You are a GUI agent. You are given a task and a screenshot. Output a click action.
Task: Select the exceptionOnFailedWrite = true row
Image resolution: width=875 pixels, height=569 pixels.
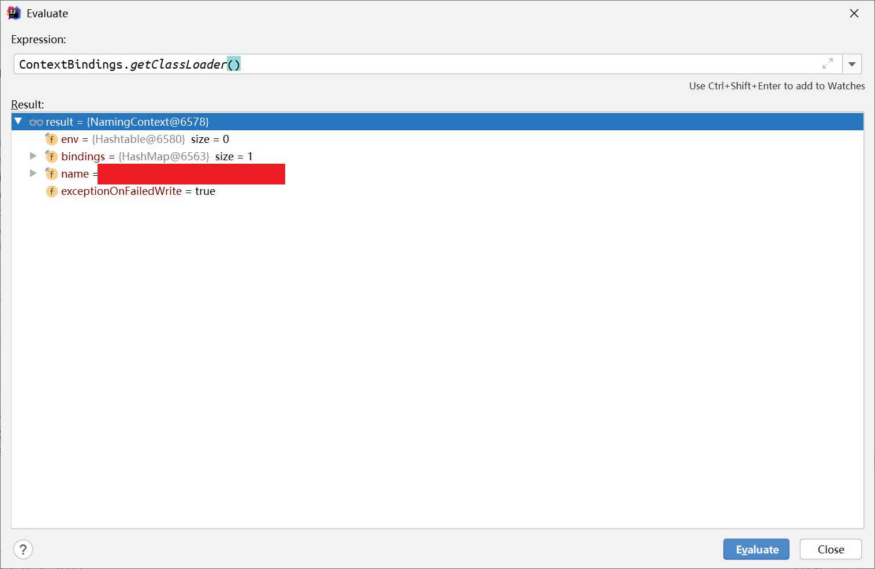437,191
